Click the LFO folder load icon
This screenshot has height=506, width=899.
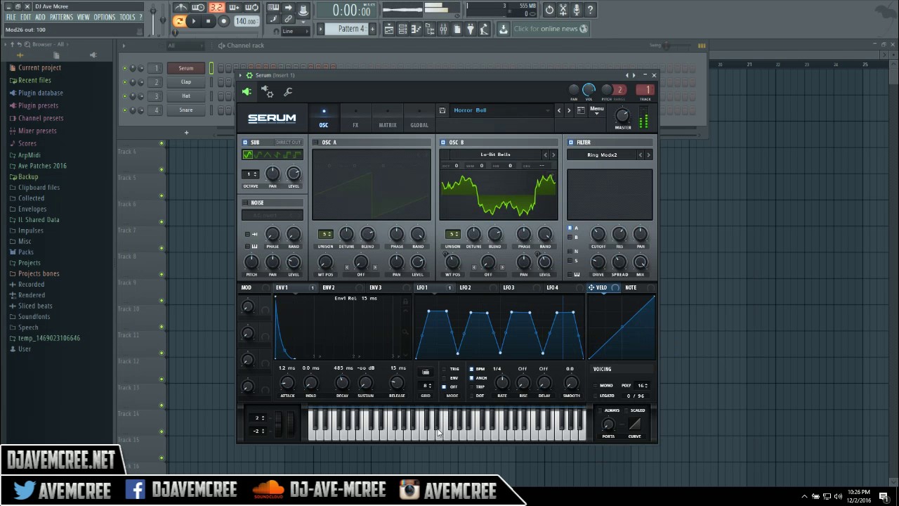click(x=425, y=372)
